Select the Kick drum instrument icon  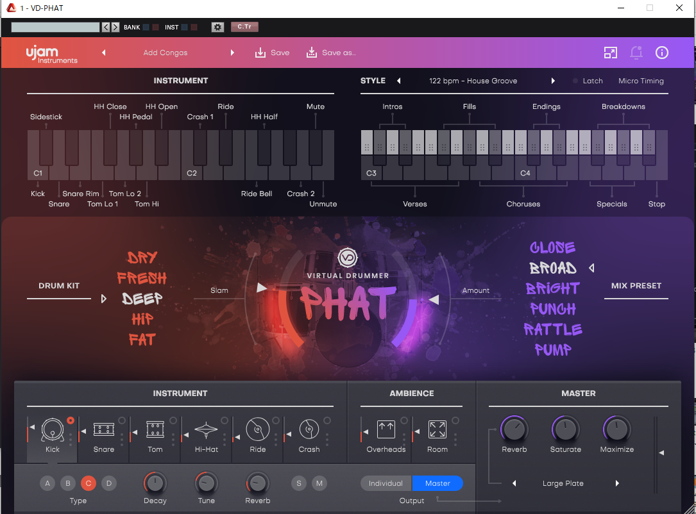click(x=53, y=430)
